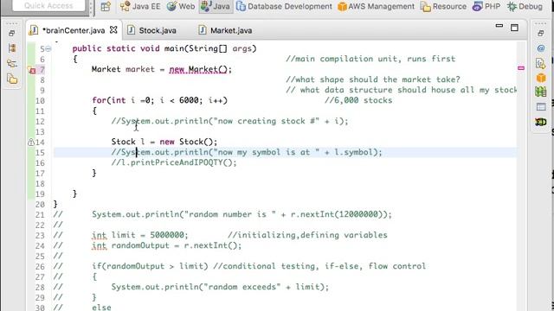This screenshot has height=311, width=554.
Task: Click the '//main compilation unit, runs first' comment
Action: click(370, 59)
